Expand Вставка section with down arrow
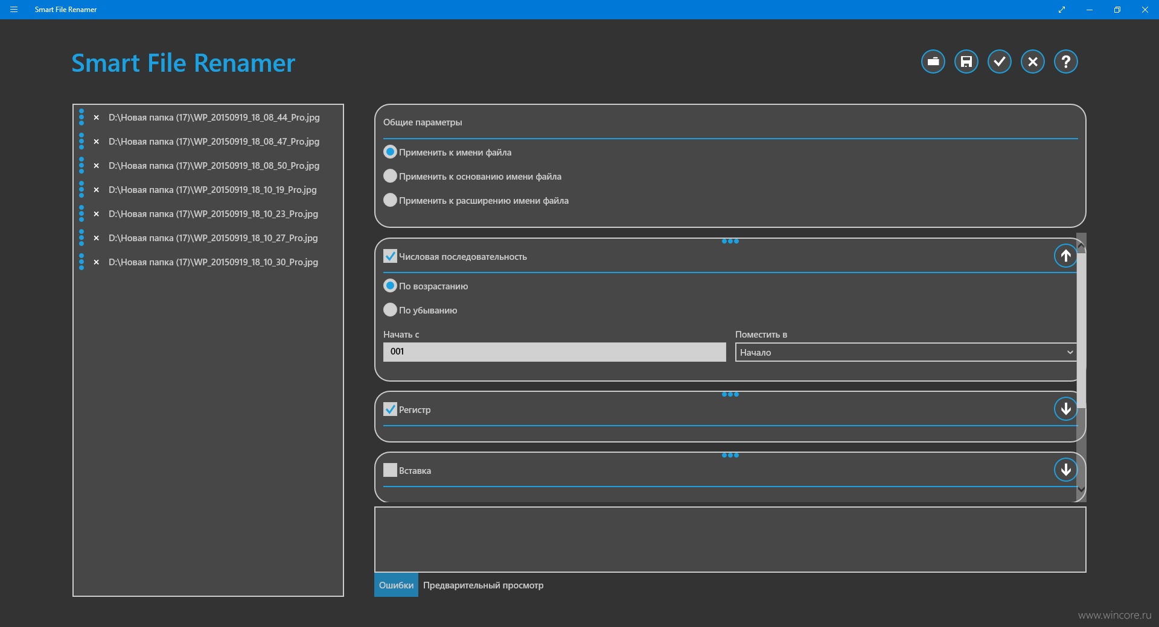Screen dimensions: 1159x627 pos(1066,470)
